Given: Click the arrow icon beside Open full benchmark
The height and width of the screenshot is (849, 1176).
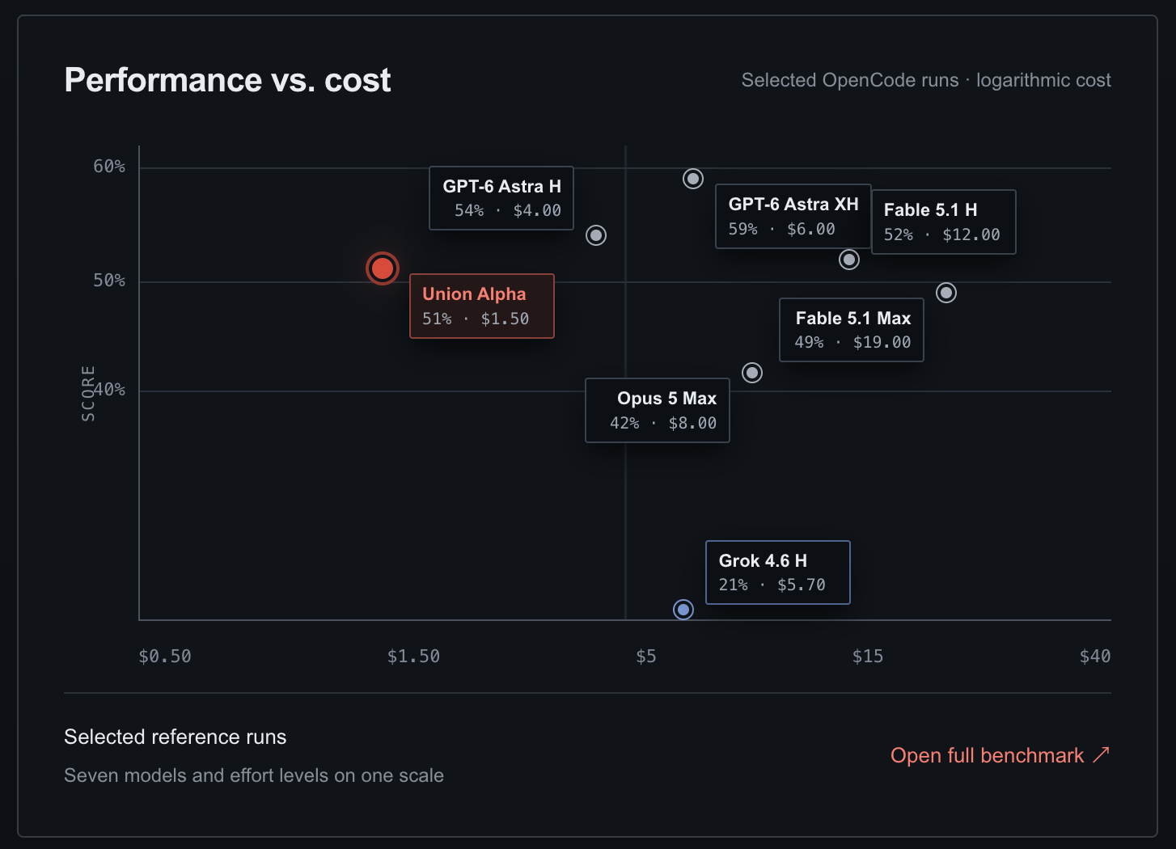Looking at the screenshot, I should (1102, 755).
